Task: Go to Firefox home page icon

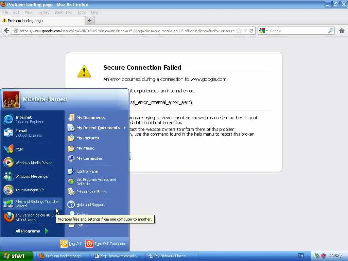Action: [x=342, y=31]
